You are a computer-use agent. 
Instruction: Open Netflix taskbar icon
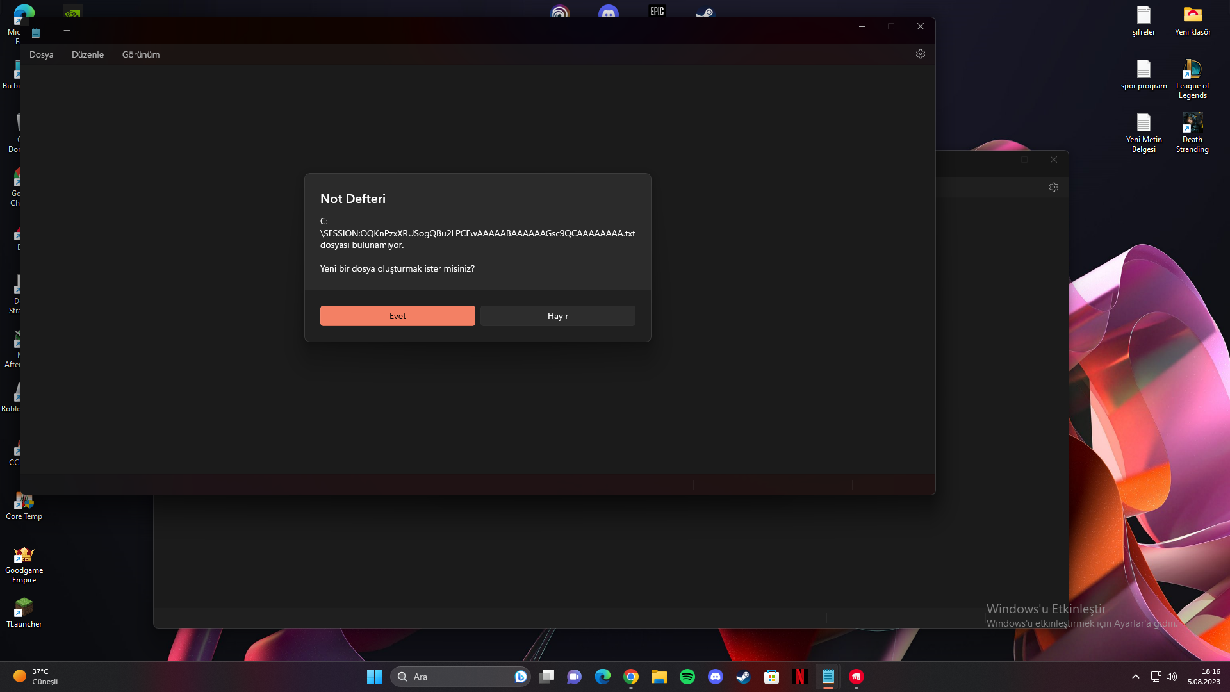(x=799, y=677)
